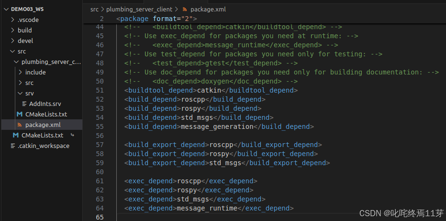Click rospy in the exec_depend line
Viewport: 446px width, 221px height.
tap(187, 190)
